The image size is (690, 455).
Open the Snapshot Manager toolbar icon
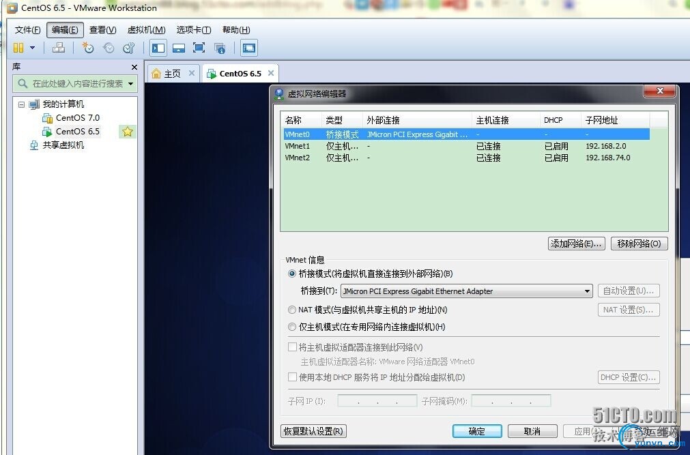point(128,48)
